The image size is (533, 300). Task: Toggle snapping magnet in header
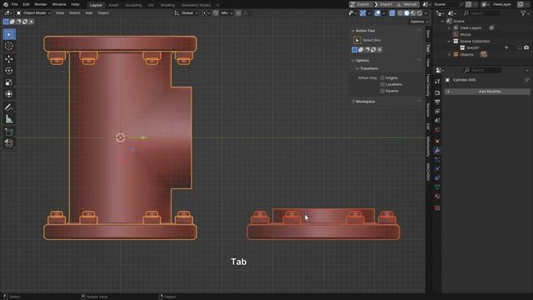(216, 13)
